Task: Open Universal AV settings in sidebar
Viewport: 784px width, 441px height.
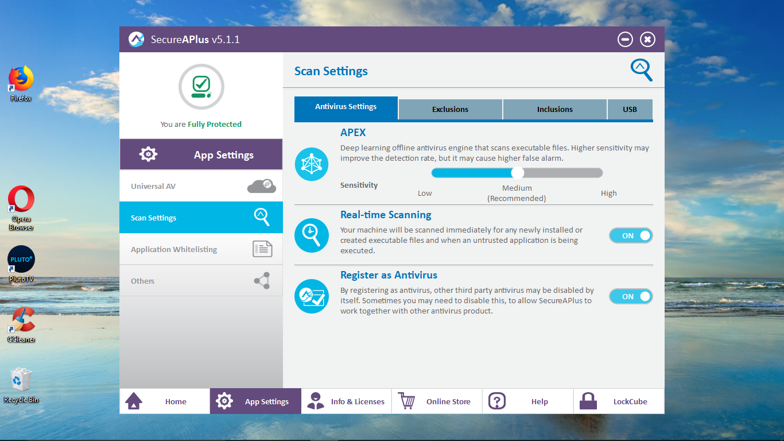Action: click(201, 186)
